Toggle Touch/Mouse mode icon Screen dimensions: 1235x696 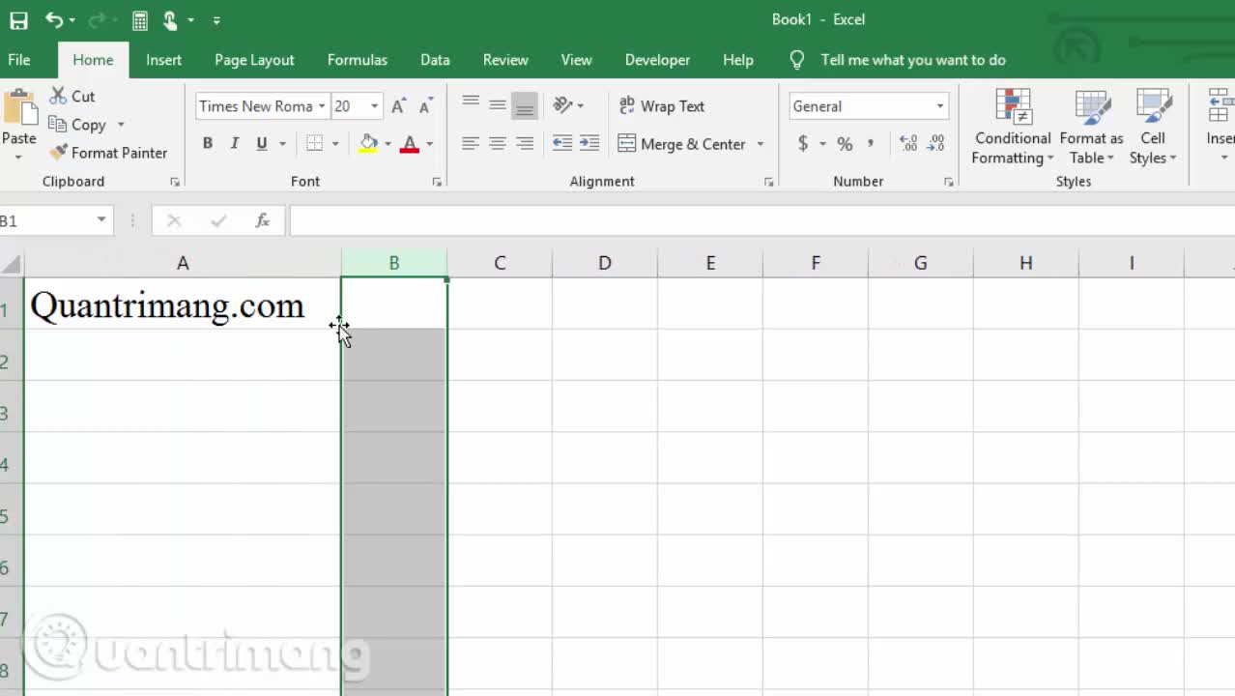point(170,20)
